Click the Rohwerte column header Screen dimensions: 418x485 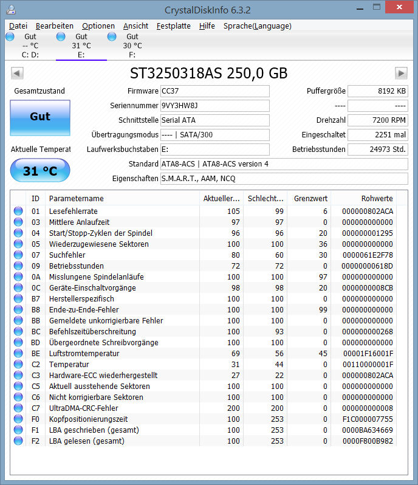pyautogui.click(x=364, y=198)
